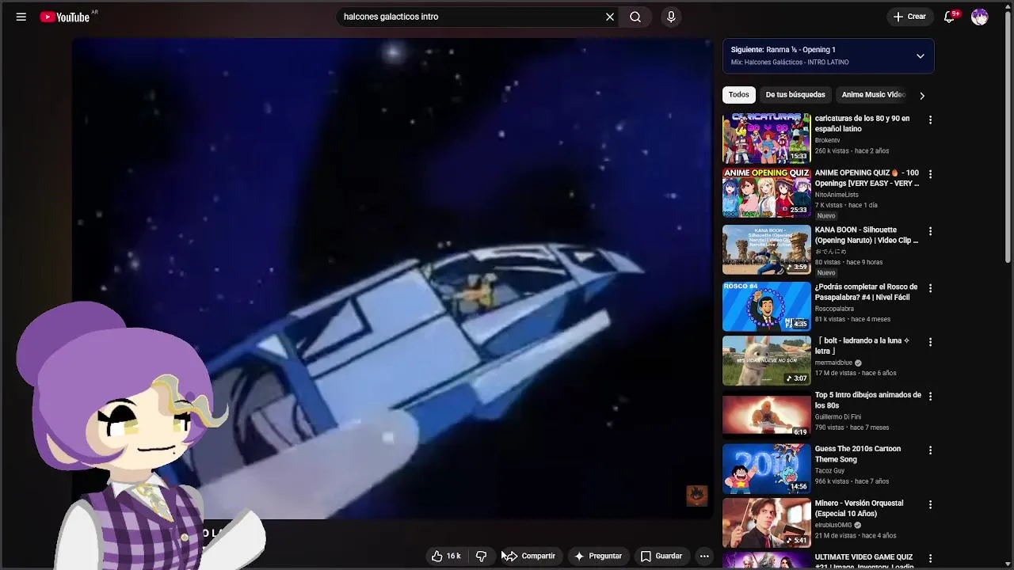Open options for Guess The 2010s Cartoon video
The height and width of the screenshot is (570, 1014).
pos(930,450)
